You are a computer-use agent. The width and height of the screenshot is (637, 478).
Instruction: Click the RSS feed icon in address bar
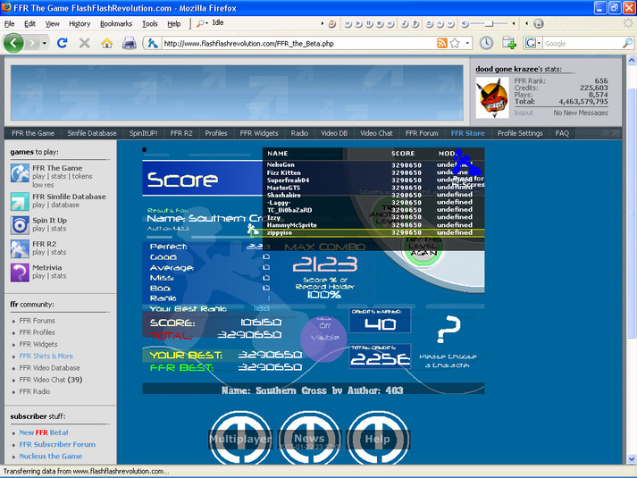point(442,43)
